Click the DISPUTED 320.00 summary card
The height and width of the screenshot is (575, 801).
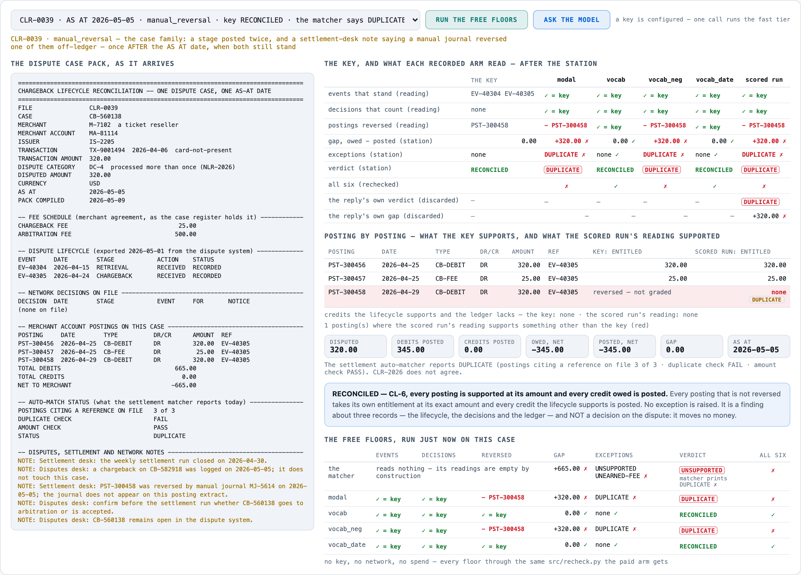(356, 346)
